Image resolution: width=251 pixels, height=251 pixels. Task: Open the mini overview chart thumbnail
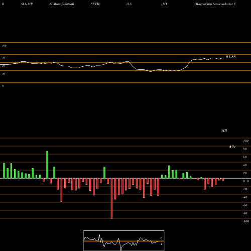(124, 240)
